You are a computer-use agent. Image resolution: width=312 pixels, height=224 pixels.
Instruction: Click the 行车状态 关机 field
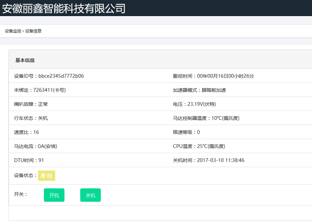(x=31, y=118)
